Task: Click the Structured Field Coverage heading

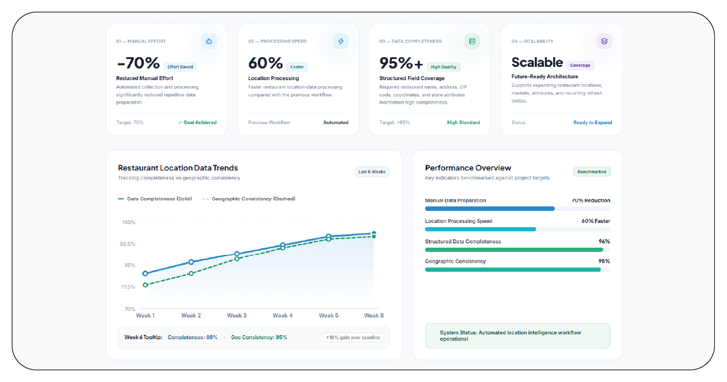Action: (412, 78)
